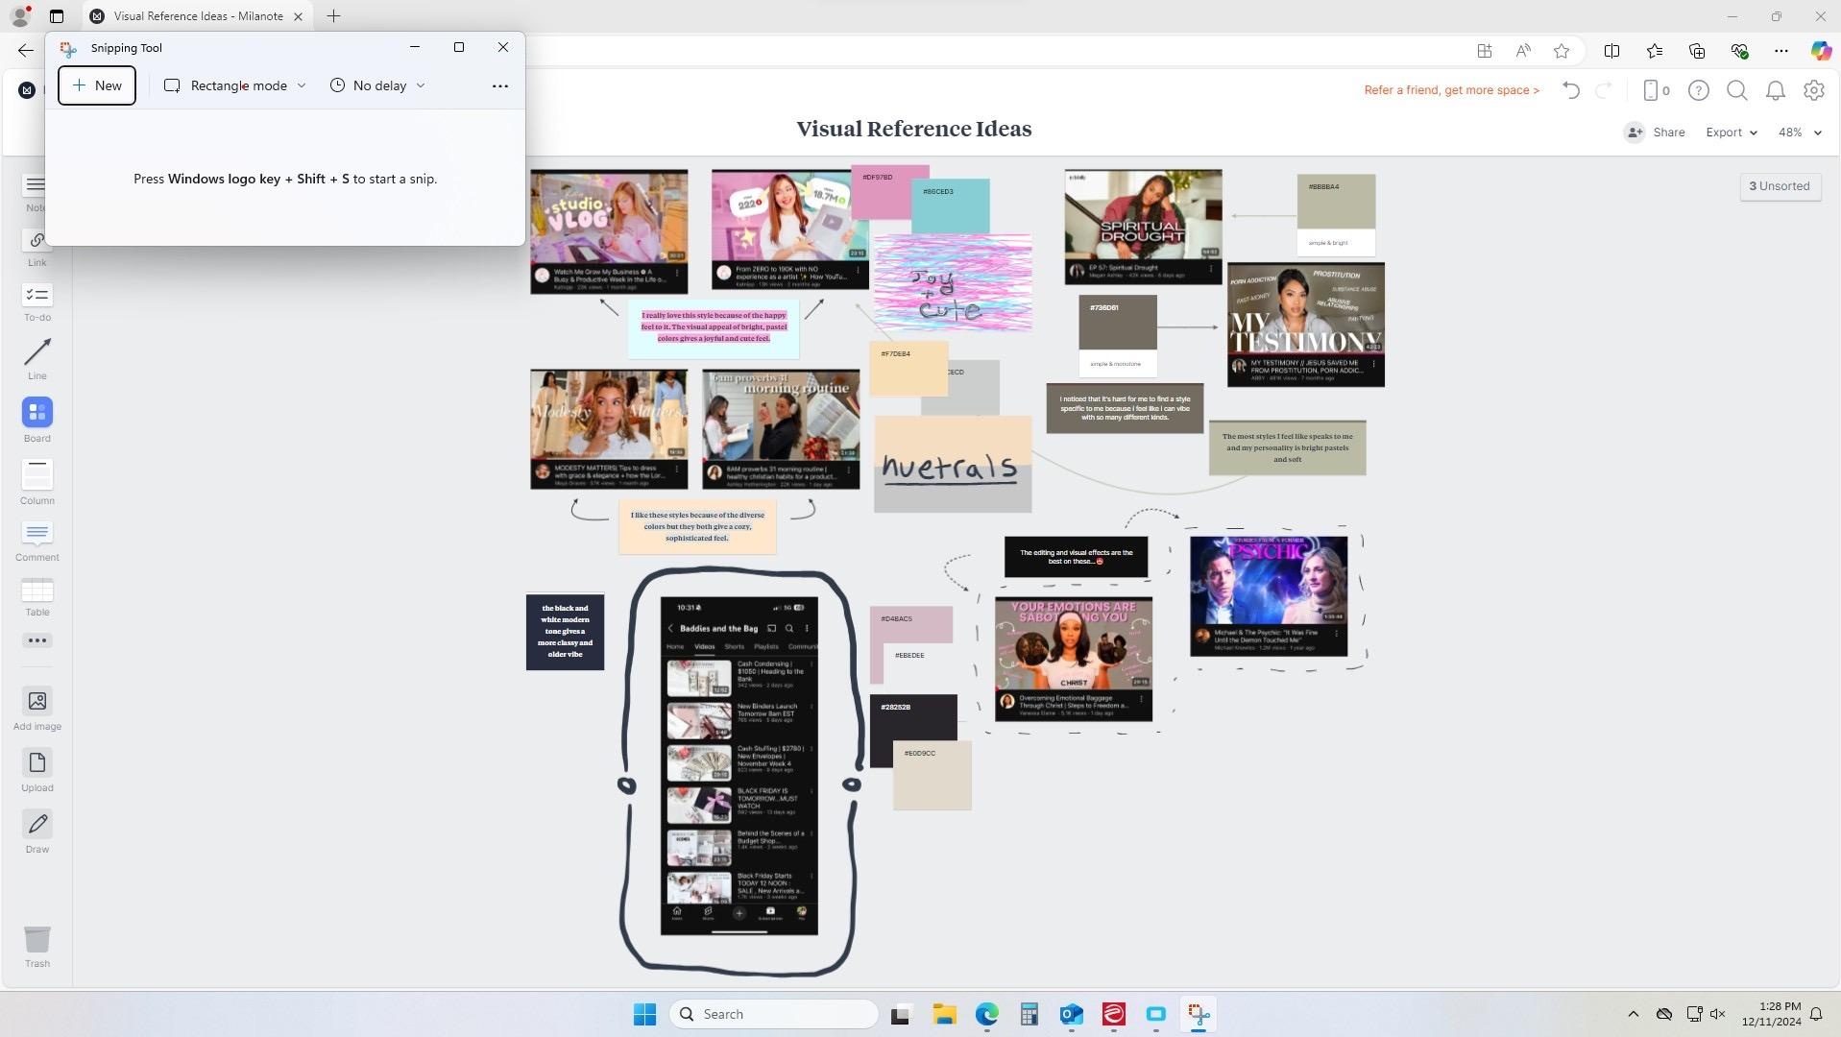Viewport: 1841px width, 1037px height.
Task: Open the studio VLOG video thumbnail
Action: click(x=609, y=231)
